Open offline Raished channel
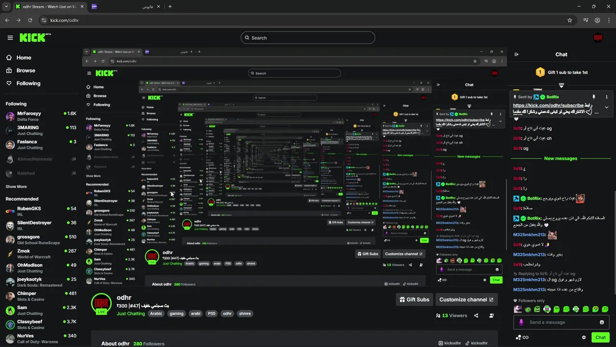 tap(41, 173)
